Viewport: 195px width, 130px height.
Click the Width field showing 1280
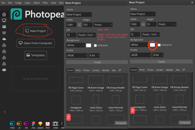[x=71, y=25]
